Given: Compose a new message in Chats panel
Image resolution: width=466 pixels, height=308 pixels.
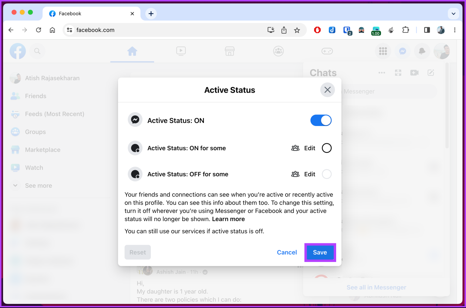Looking at the screenshot, I should click(x=431, y=73).
